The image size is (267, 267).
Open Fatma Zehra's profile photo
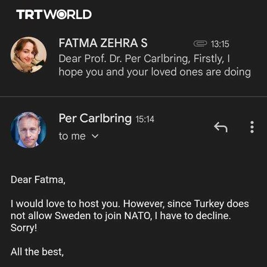(29, 55)
